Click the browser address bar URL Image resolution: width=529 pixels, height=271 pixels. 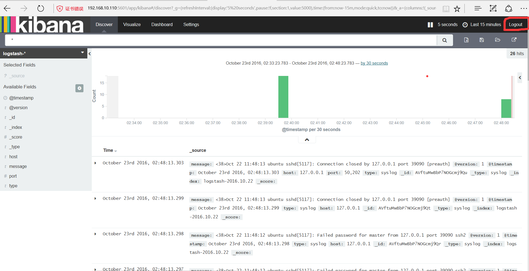(x=262, y=8)
